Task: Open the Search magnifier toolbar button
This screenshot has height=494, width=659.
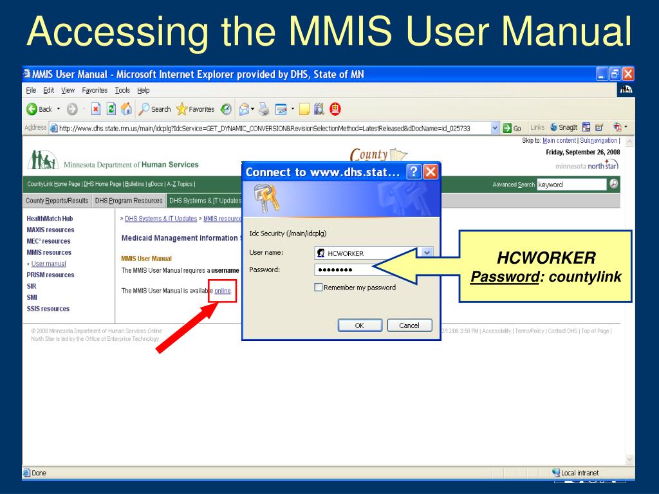Action: [x=154, y=109]
